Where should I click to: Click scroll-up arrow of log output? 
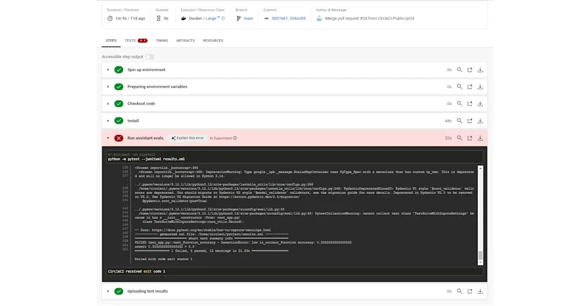481,169
